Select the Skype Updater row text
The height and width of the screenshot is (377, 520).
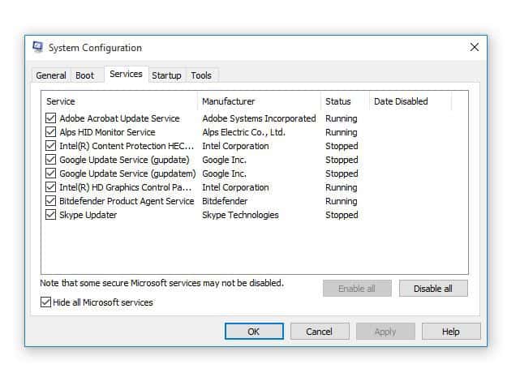coord(88,215)
